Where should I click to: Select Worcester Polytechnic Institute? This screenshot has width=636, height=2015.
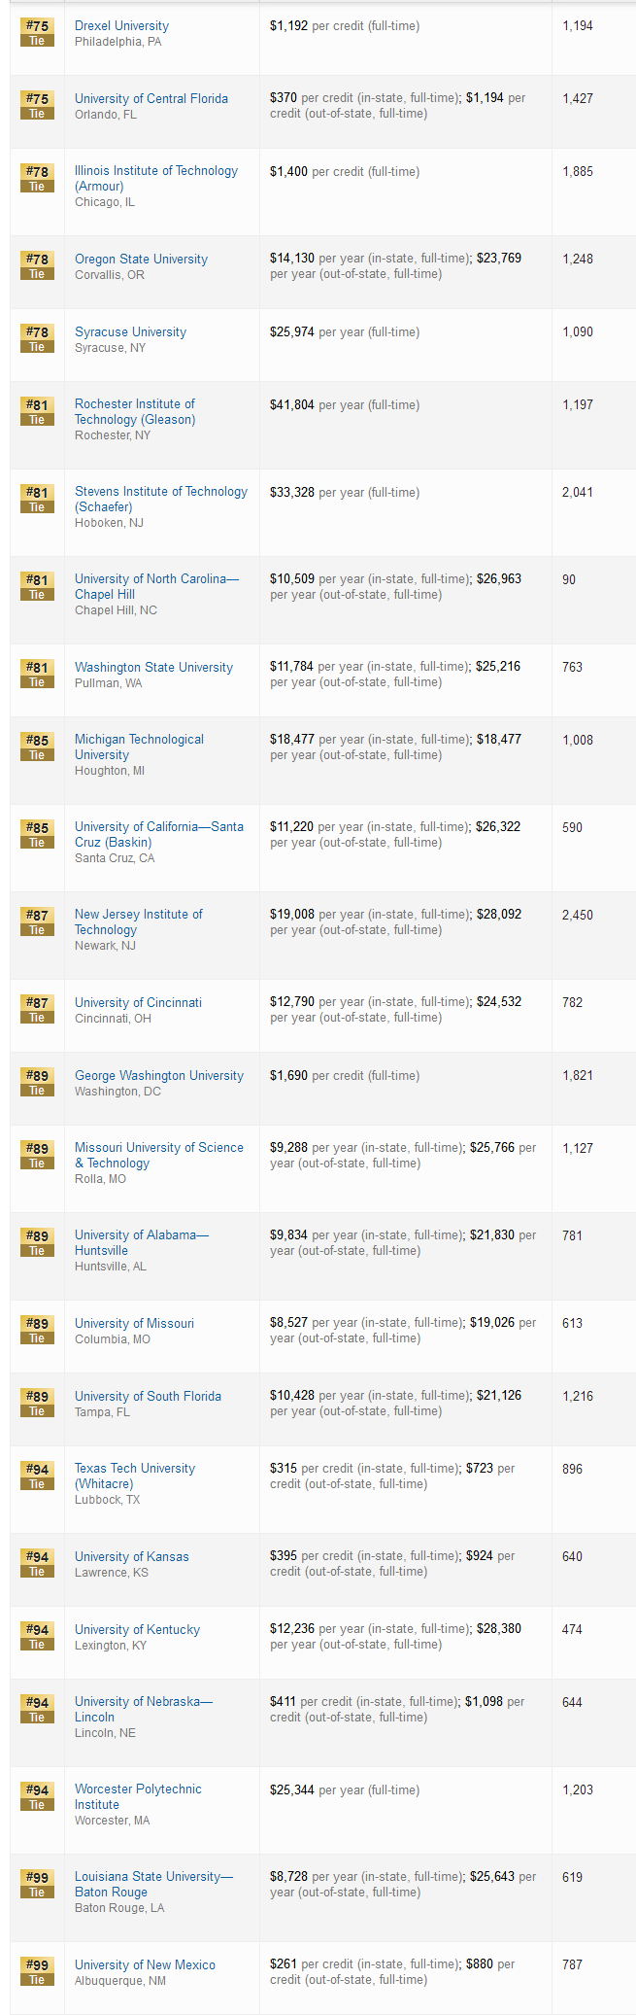click(x=138, y=1796)
